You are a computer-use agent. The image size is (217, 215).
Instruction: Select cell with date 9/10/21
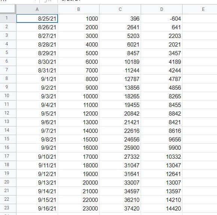click(x=37, y=156)
